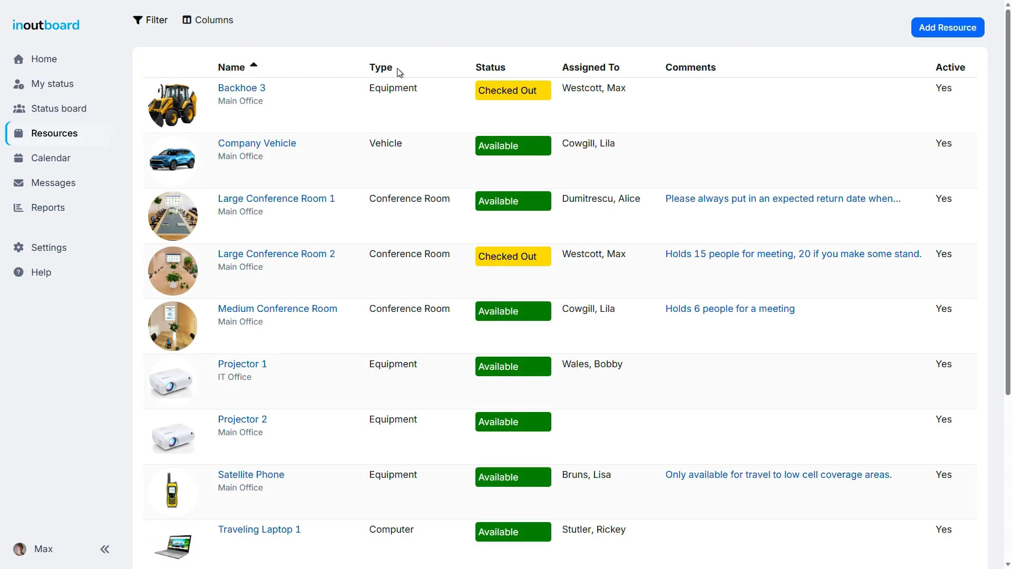This screenshot has height=569, width=1012.
Task: Open the Traveling Laptop 1 link
Action: tap(259, 529)
